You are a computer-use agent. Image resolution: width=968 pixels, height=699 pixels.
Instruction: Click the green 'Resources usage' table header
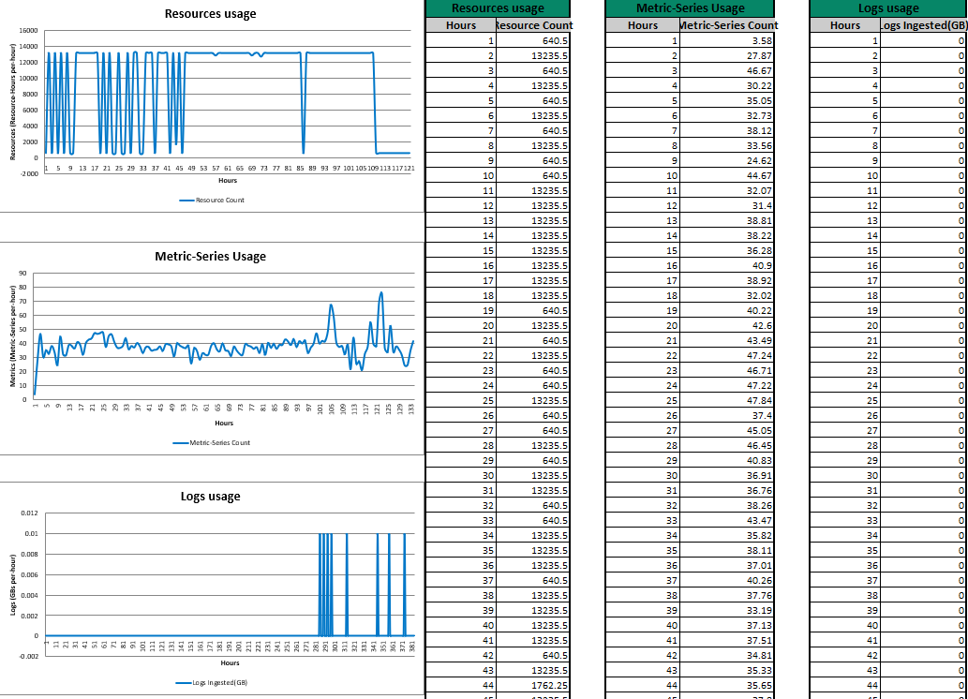click(498, 8)
